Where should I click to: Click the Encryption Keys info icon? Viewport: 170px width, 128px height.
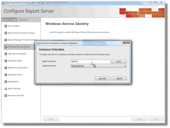tap(5, 75)
